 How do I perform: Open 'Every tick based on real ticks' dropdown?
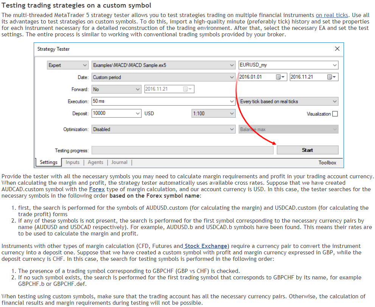coord(288,101)
